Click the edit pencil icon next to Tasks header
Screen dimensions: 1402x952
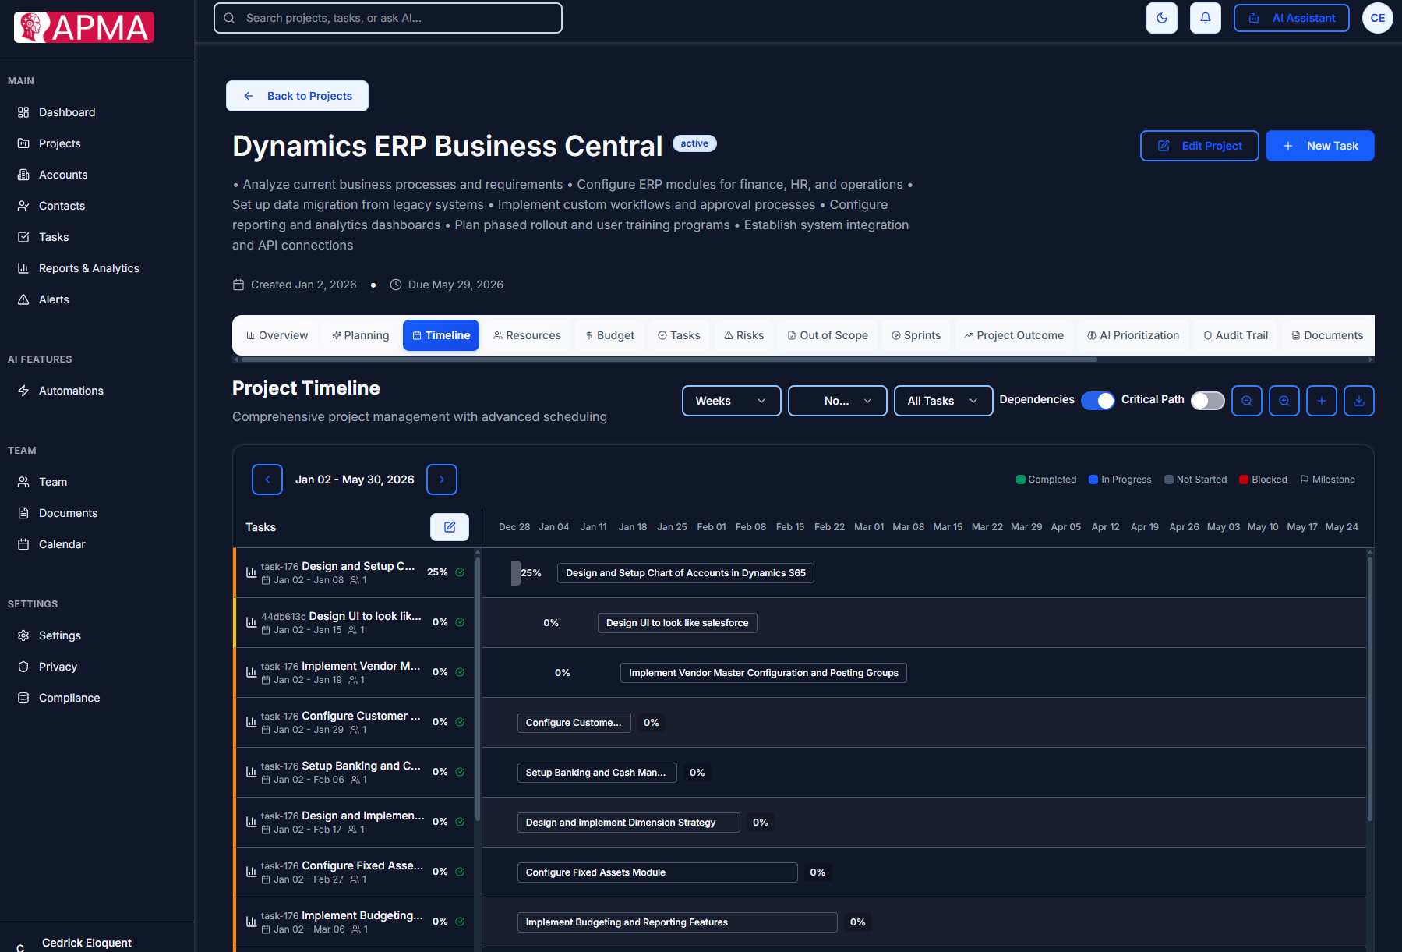(x=450, y=527)
